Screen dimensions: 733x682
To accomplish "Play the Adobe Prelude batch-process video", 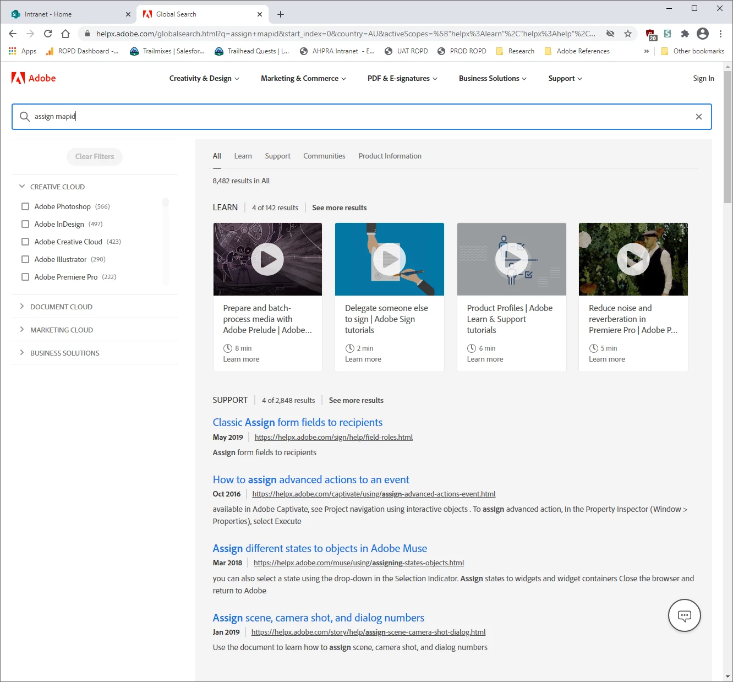I will click(267, 259).
